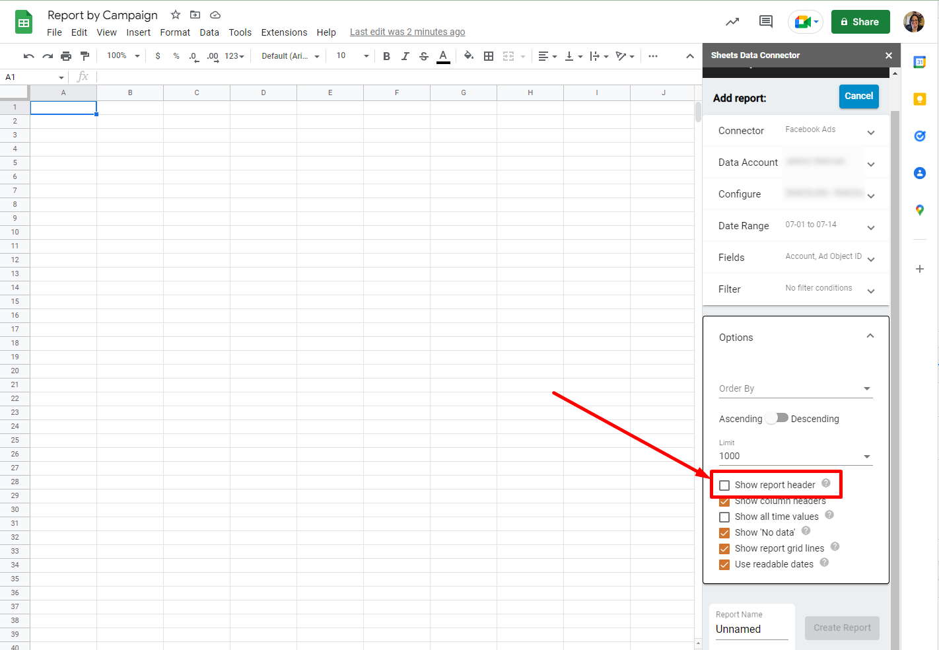Click the undo icon in toolbar
The image size is (939, 650).
28,56
